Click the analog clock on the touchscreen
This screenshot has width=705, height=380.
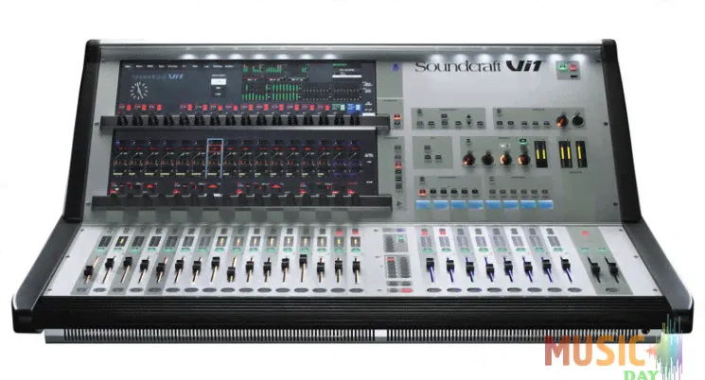coord(139,91)
